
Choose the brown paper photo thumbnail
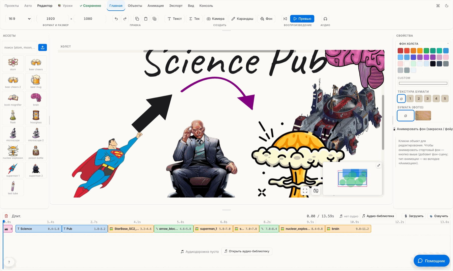(x=423, y=116)
